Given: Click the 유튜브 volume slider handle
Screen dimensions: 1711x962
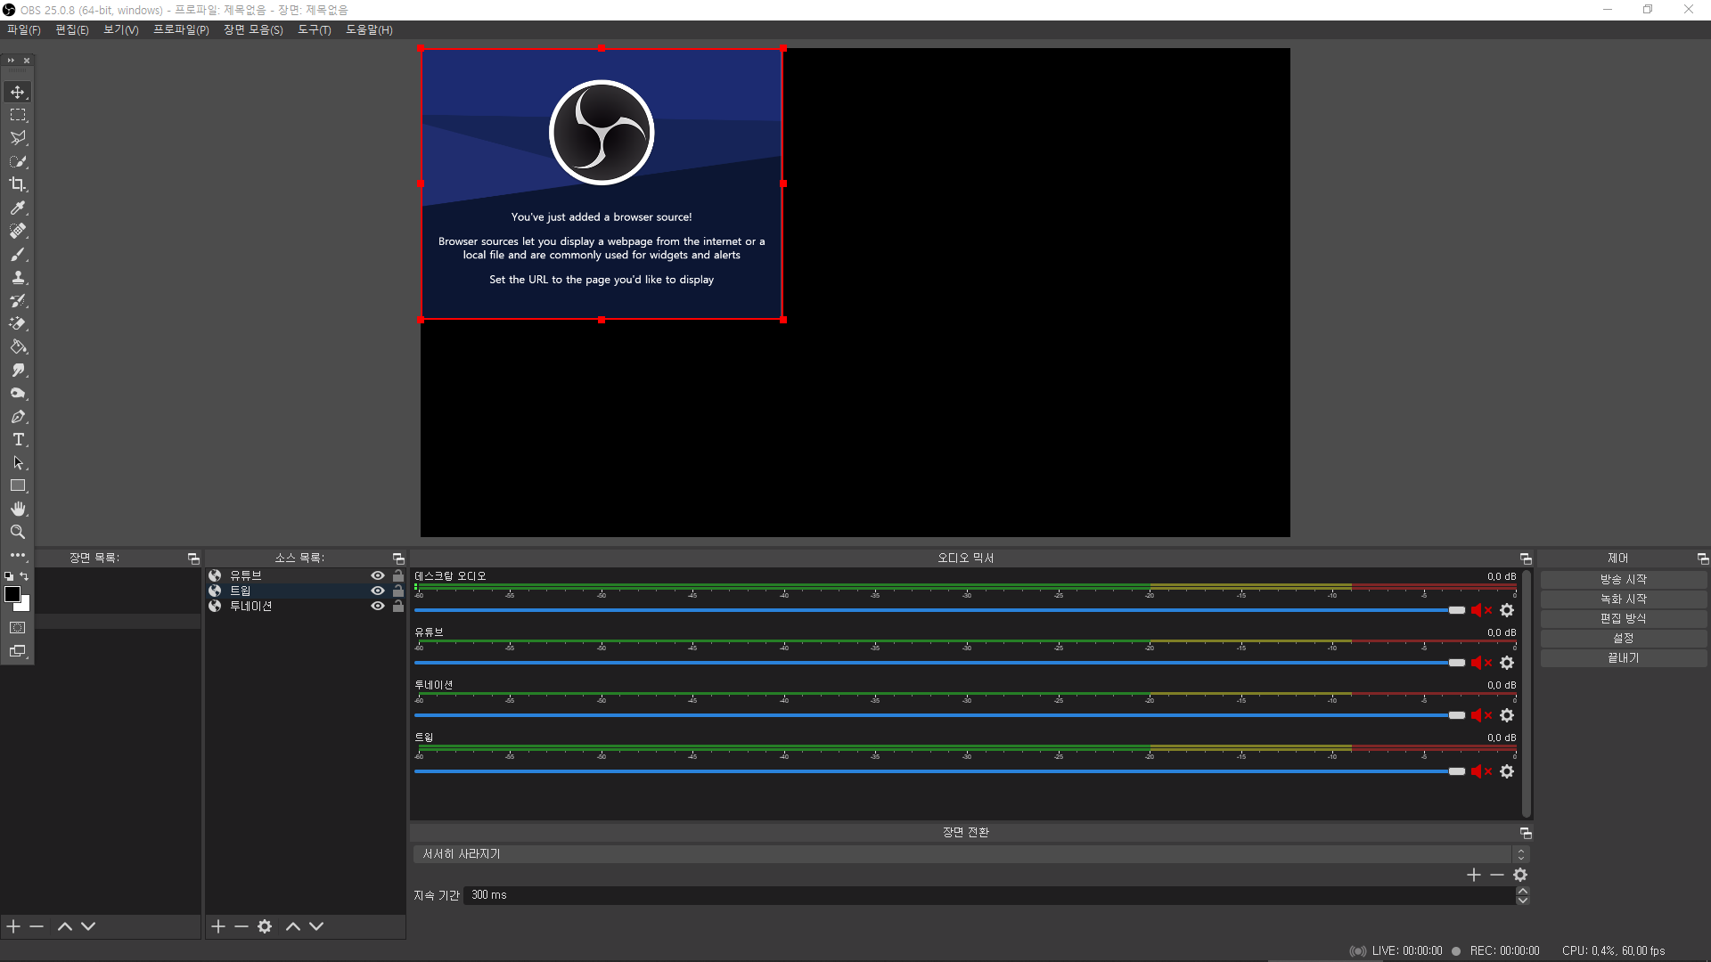Looking at the screenshot, I should pyautogui.click(x=1457, y=663).
